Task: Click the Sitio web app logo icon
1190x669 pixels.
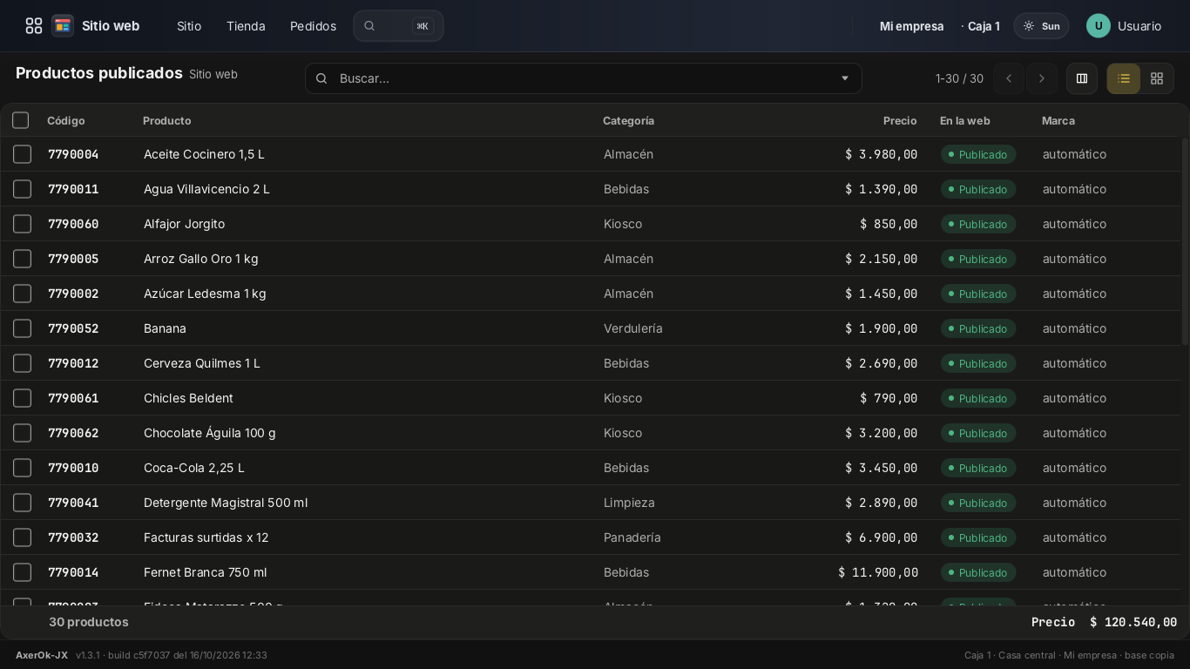Action: (62, 26)
